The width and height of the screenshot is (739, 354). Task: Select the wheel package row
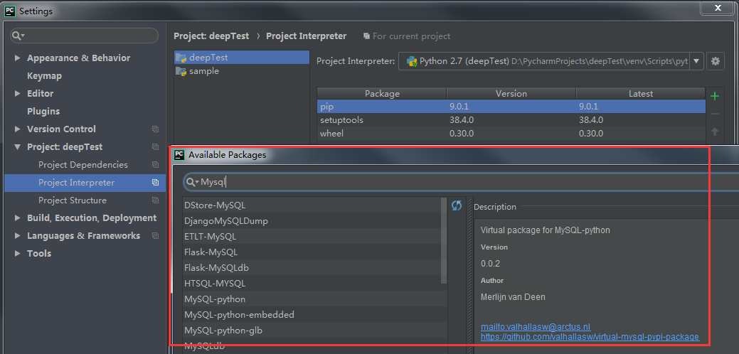[x=511, y=134]
